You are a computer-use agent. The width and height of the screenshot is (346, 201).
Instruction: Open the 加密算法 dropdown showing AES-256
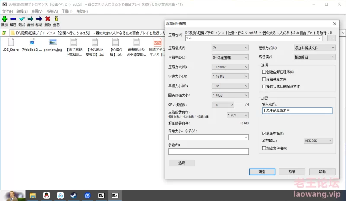point(318,141)
